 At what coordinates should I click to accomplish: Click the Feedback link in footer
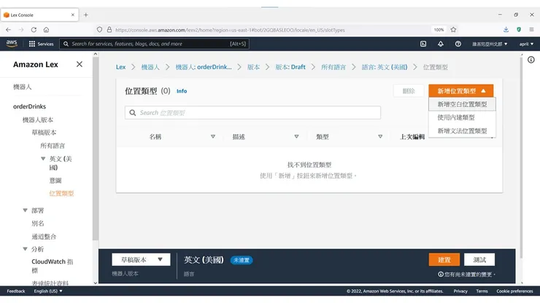(x=16, y=291)
